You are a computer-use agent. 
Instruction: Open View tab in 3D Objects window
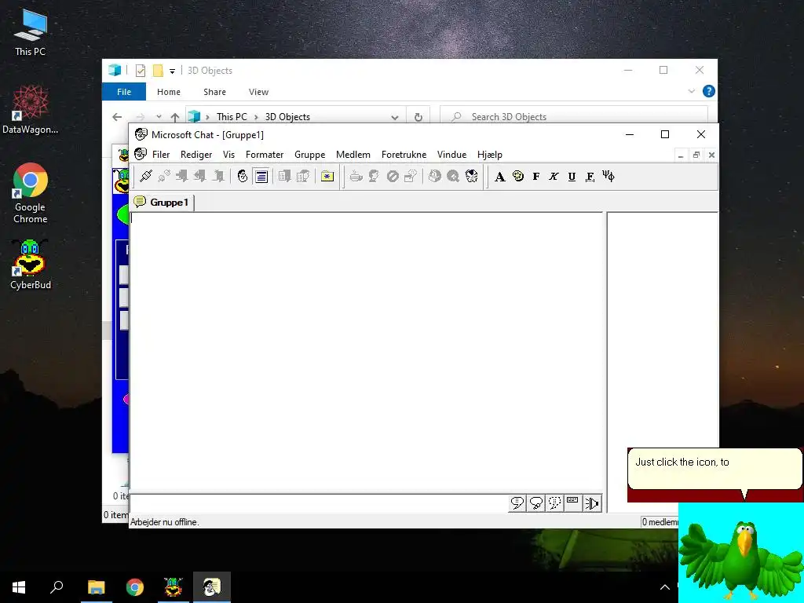click(x=258, y=92)
